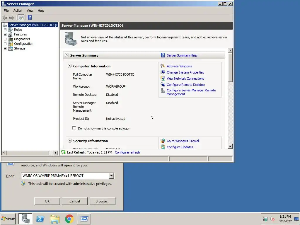Expand the Roles tree node
300x225 pixels.
(5, 30)
